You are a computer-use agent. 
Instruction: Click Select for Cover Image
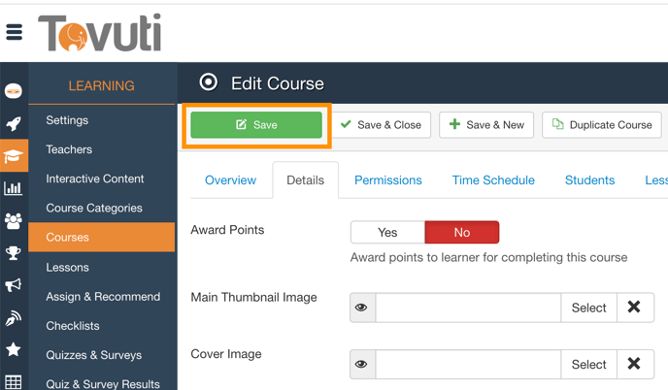click(x=588, y=365)
